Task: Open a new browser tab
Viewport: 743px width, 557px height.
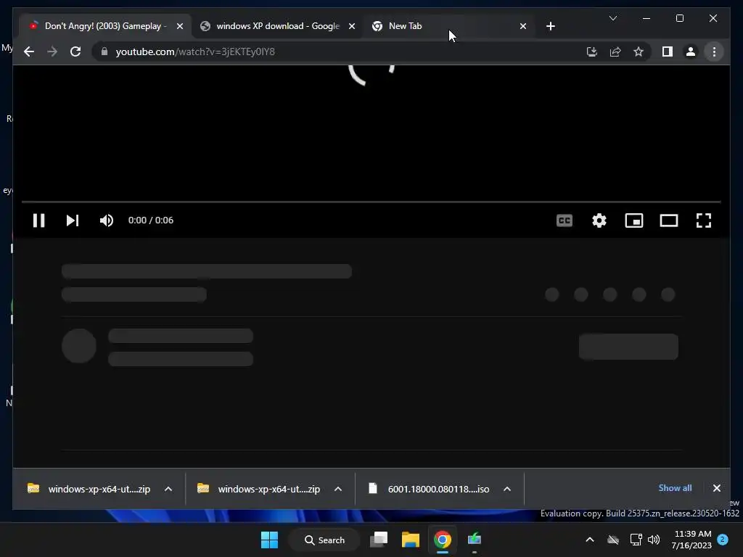Action: click(550, 26)
